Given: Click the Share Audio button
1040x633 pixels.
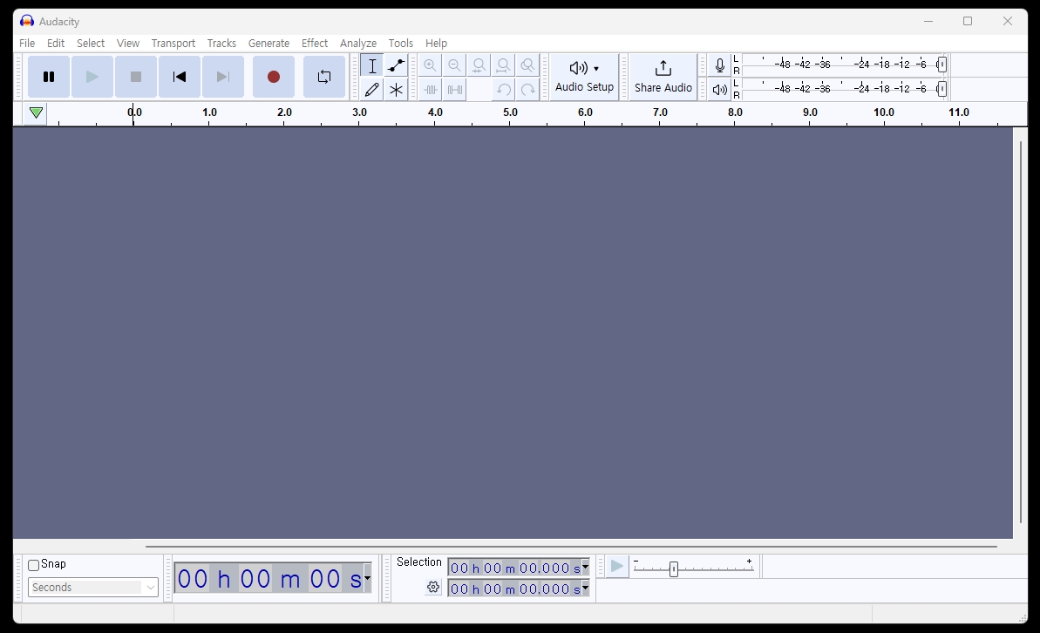Looking at the screenshot, I should click(663, 77).
